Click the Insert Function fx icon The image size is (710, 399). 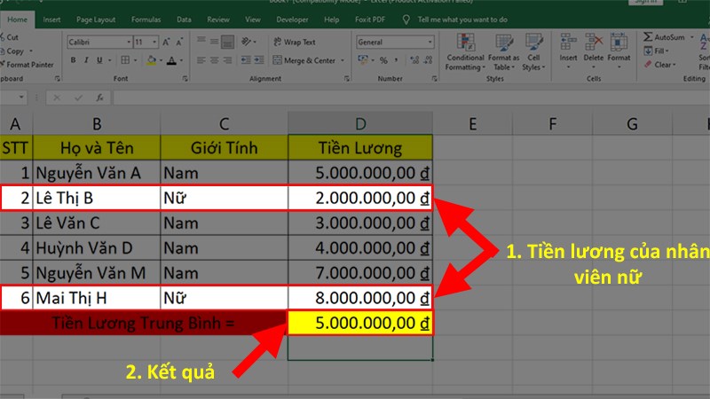pyautogui.click(x=99, y=98)
